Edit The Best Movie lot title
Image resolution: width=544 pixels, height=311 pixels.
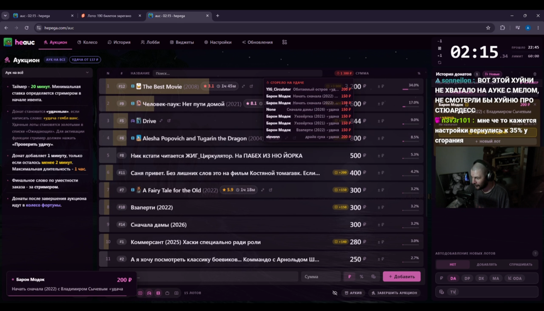(243, 86)
